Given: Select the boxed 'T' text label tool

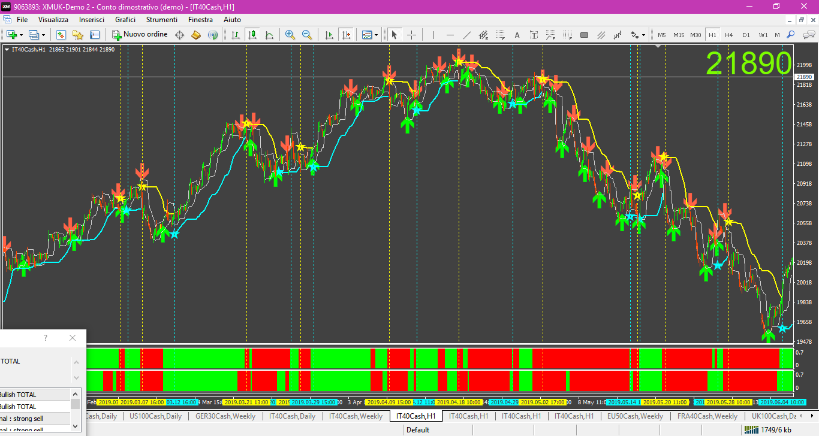Looking at the screenshot, I should (534, 35).
